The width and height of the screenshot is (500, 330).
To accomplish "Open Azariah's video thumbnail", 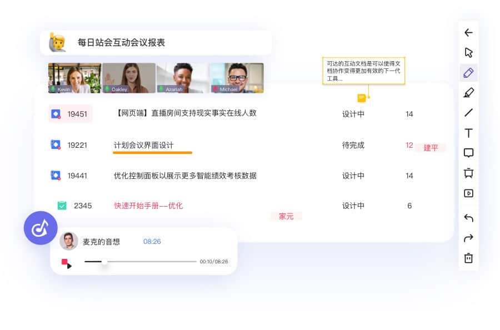I will 183,78.
